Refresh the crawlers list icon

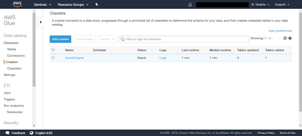[x=285, y=38]
